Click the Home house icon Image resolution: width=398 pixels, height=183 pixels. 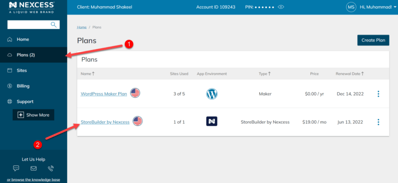click(x=10, y=39)
